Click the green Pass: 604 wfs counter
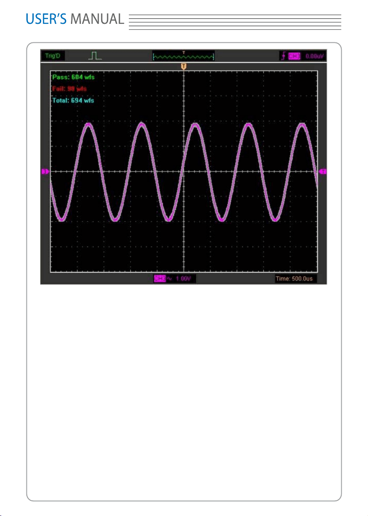This screenshot has width=368, height=516. pos(74,77)
